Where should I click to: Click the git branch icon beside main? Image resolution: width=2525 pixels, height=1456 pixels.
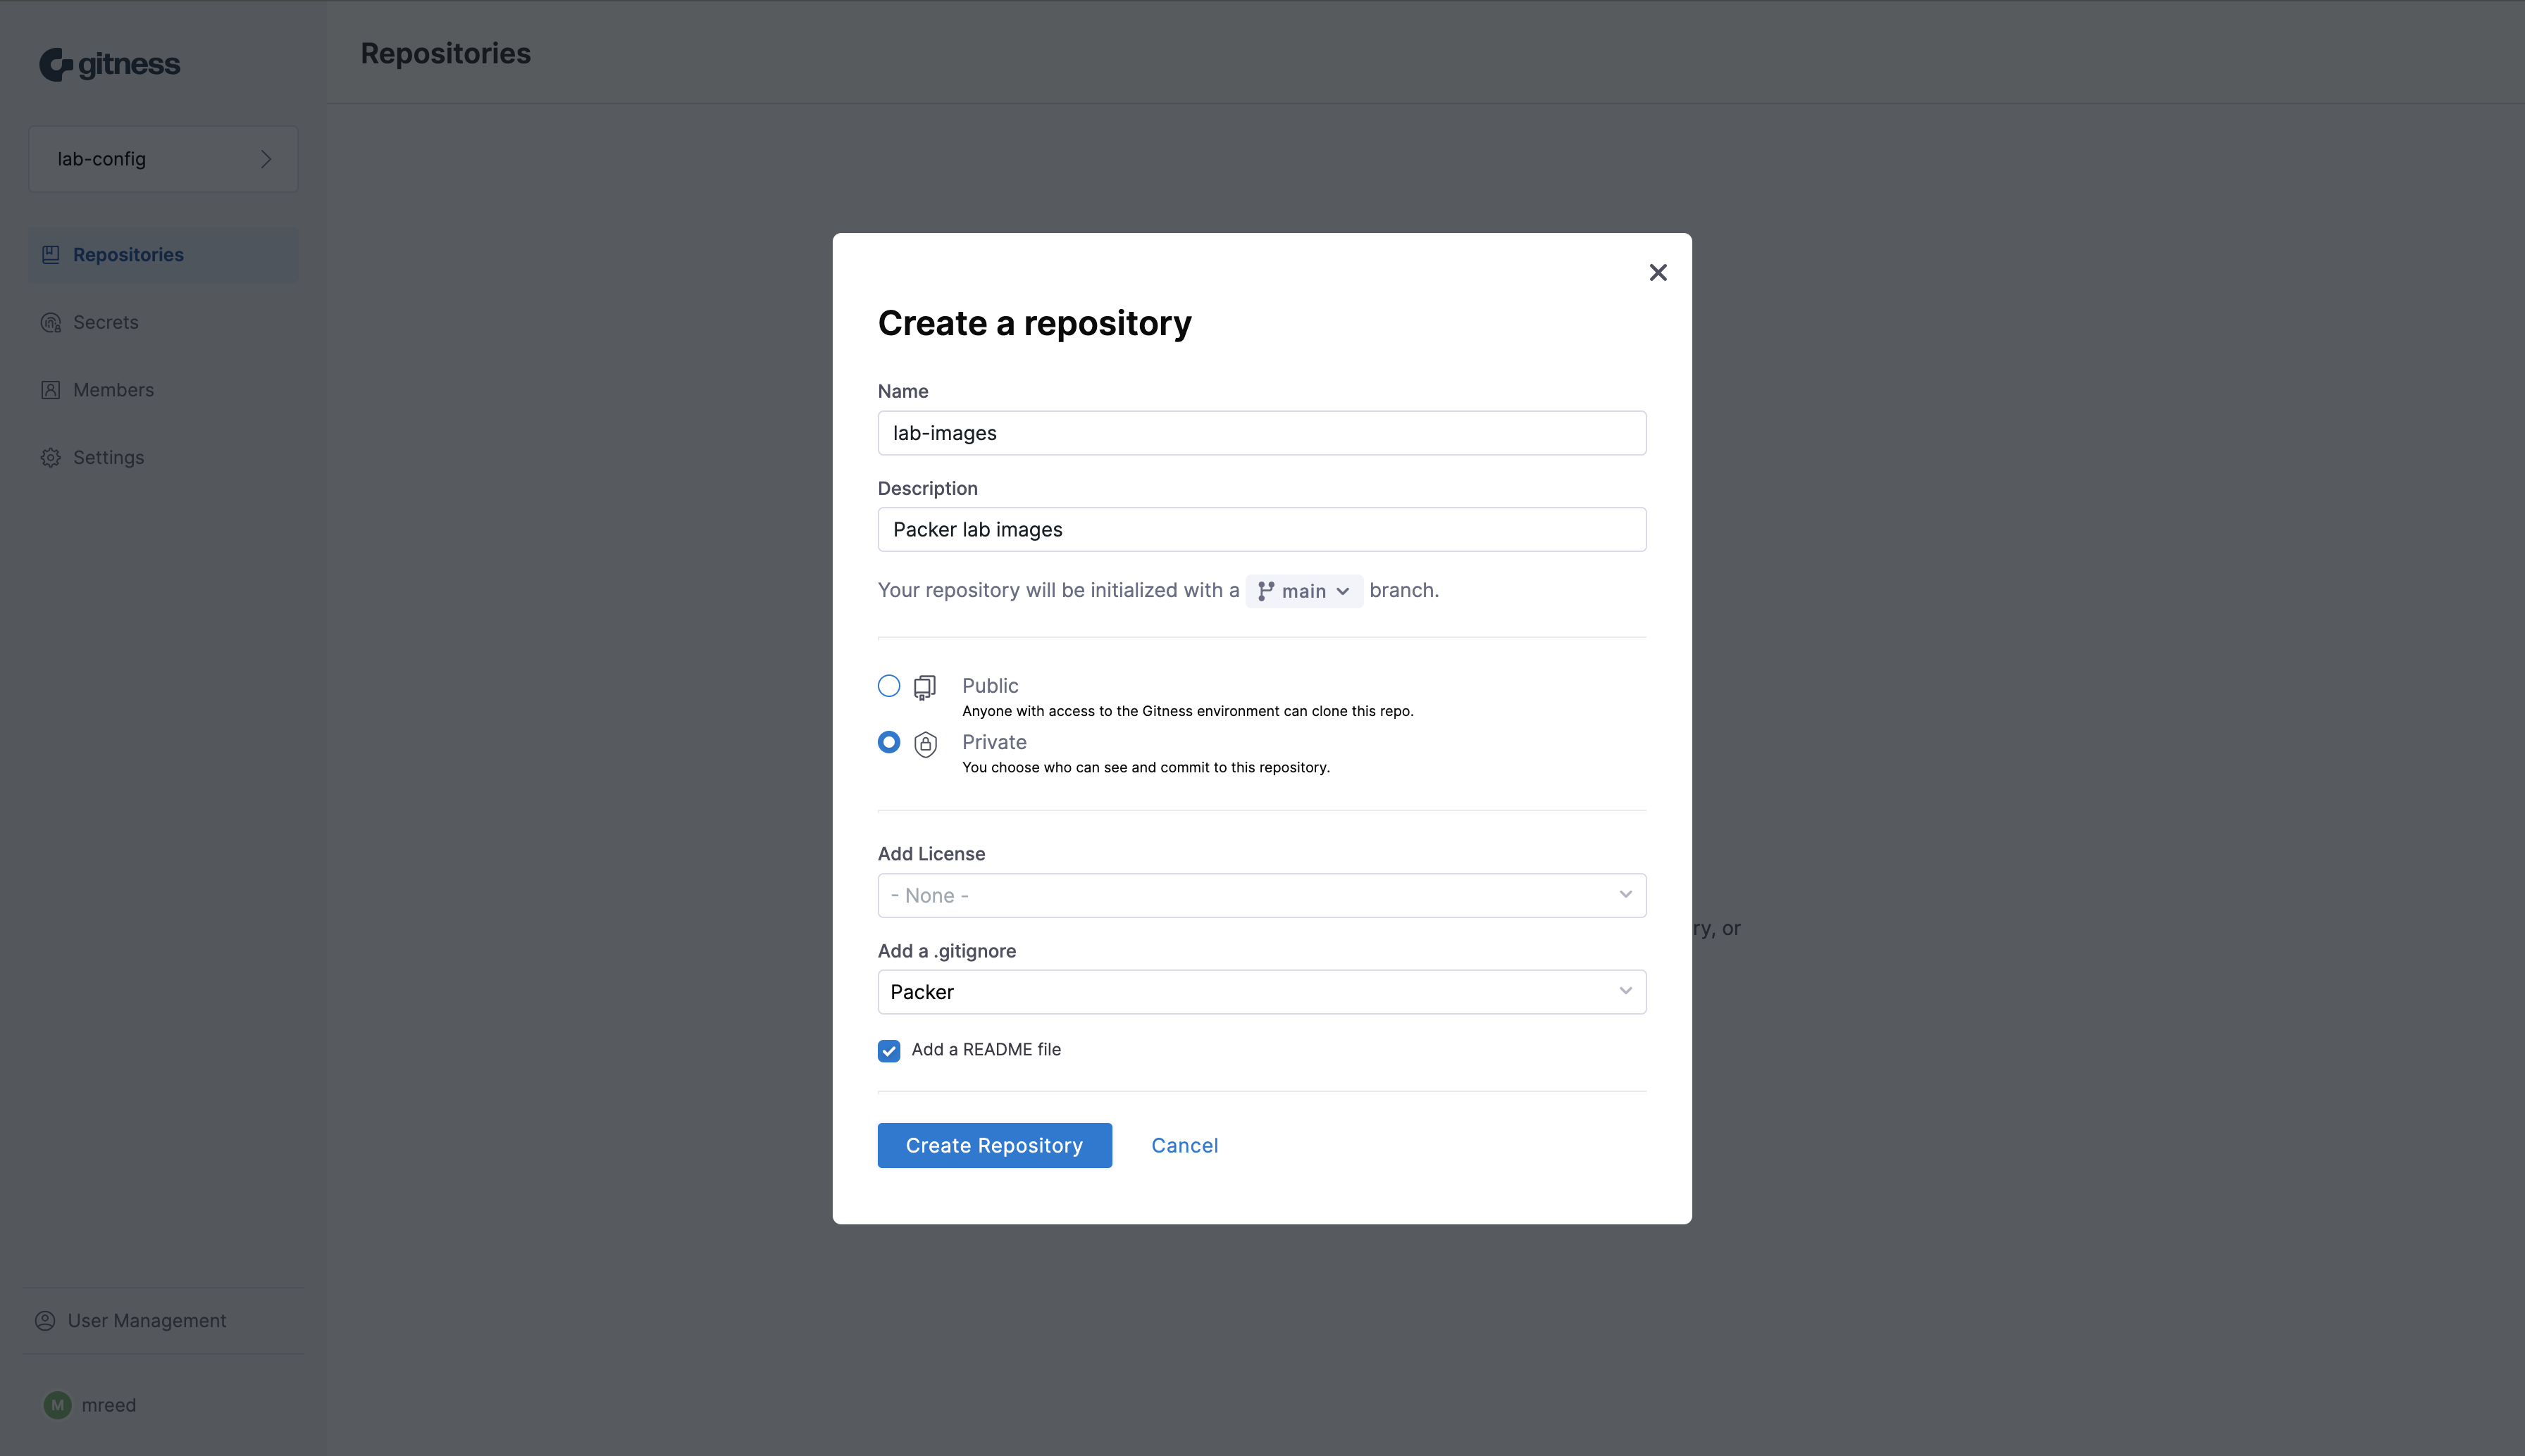pyautogui.click(x=1265, y=591)
